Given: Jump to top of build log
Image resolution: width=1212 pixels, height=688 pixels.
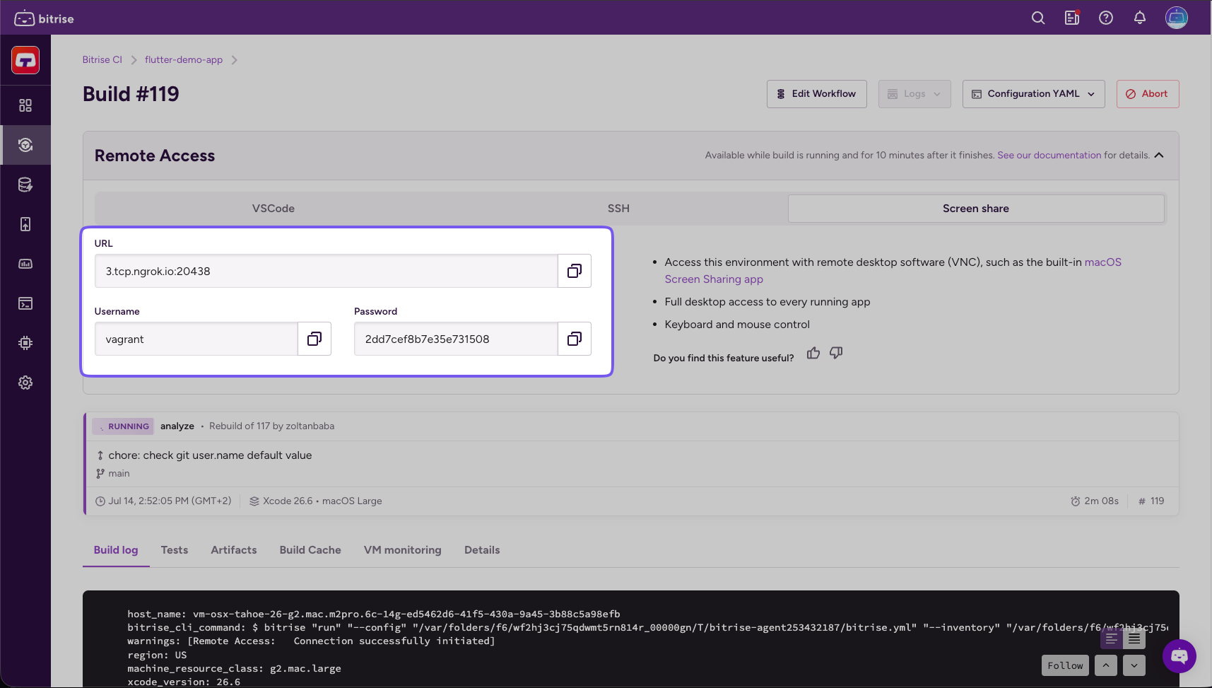Looking at the screenshot, I should click(x=1106, y=665).
